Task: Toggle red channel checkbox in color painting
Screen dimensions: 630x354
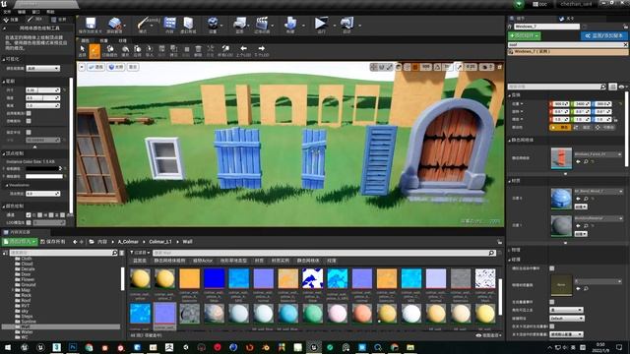Action: (29, 215)
